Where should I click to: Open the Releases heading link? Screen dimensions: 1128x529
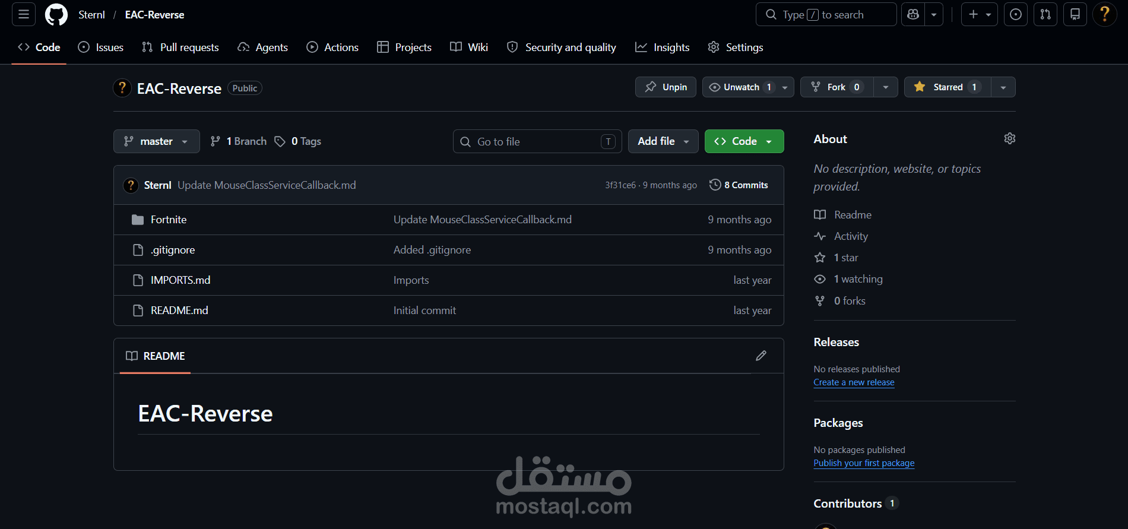pyautogui.click(x=836, y=342)
